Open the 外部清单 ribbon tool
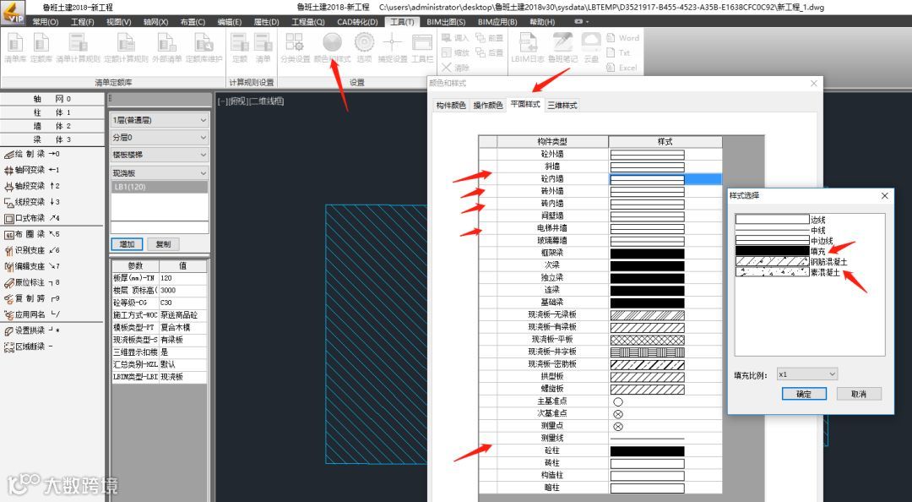This screenshot has height=502, width=912. click(167, 48)
